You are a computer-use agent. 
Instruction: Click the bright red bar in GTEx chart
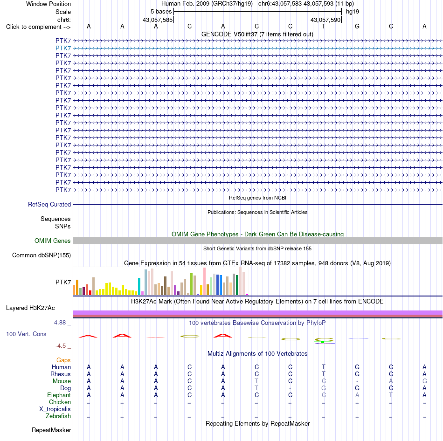(90, 293)
